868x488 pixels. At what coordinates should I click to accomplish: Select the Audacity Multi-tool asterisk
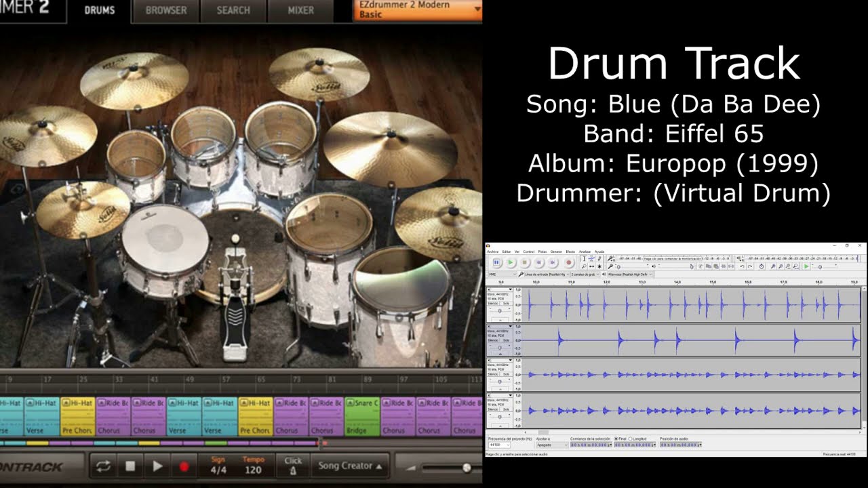(x=599, y=266)
